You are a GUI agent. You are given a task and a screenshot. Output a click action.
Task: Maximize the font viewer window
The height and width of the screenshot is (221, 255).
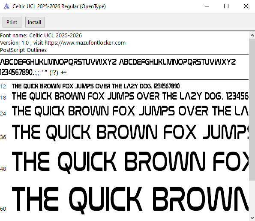click(x=226, y=6)
